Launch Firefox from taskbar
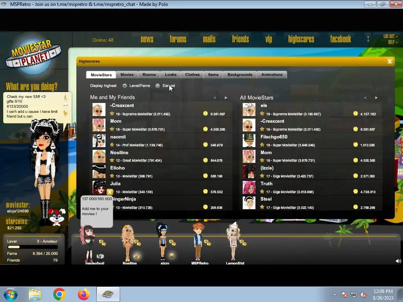The width and height of the screenshot is (403, 302). (84, 294)
